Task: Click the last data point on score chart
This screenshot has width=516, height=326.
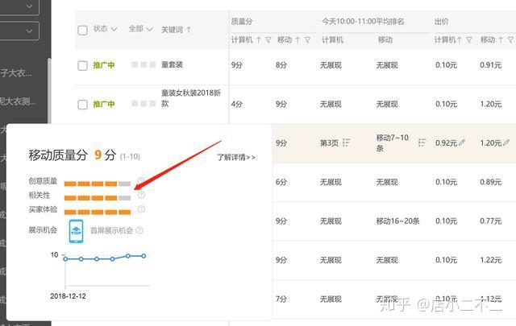Action: pyautogui.click(x=144, y=256)
